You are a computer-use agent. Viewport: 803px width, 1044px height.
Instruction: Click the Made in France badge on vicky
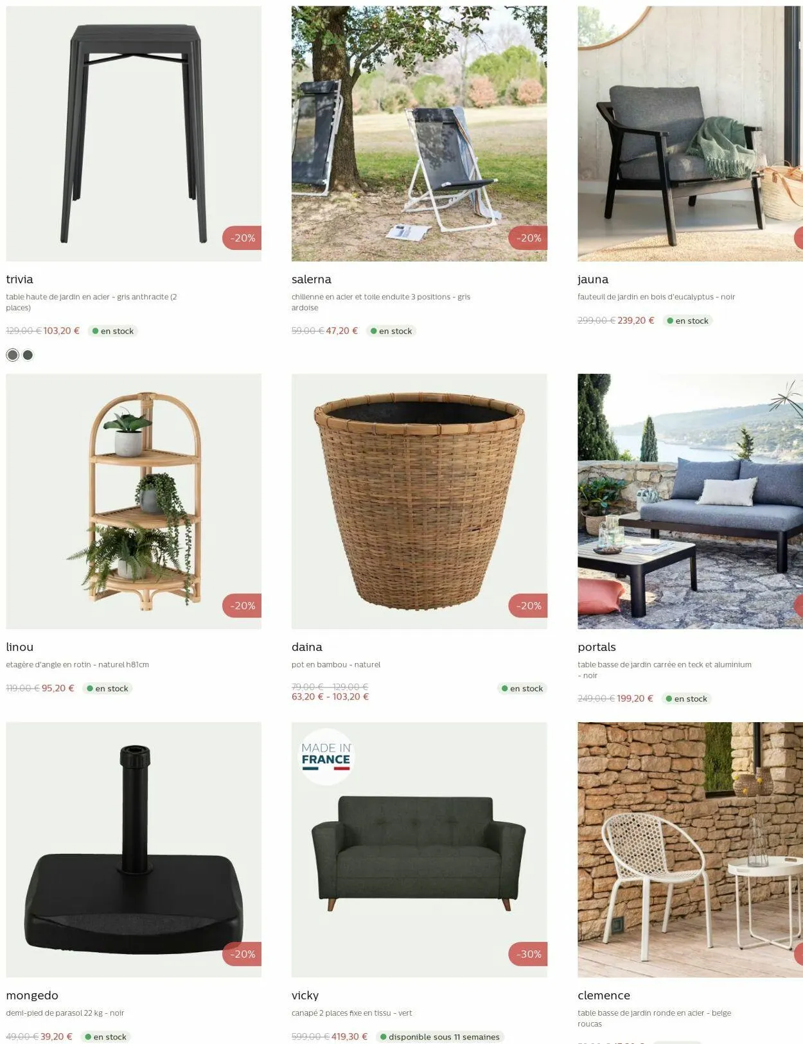pos(326,756)
